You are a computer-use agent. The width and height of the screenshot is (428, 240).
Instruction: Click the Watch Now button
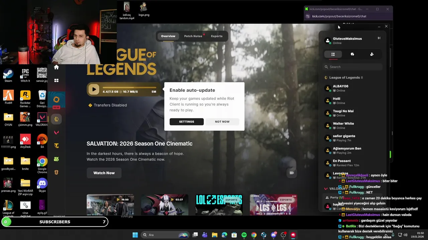click(104, 173)
